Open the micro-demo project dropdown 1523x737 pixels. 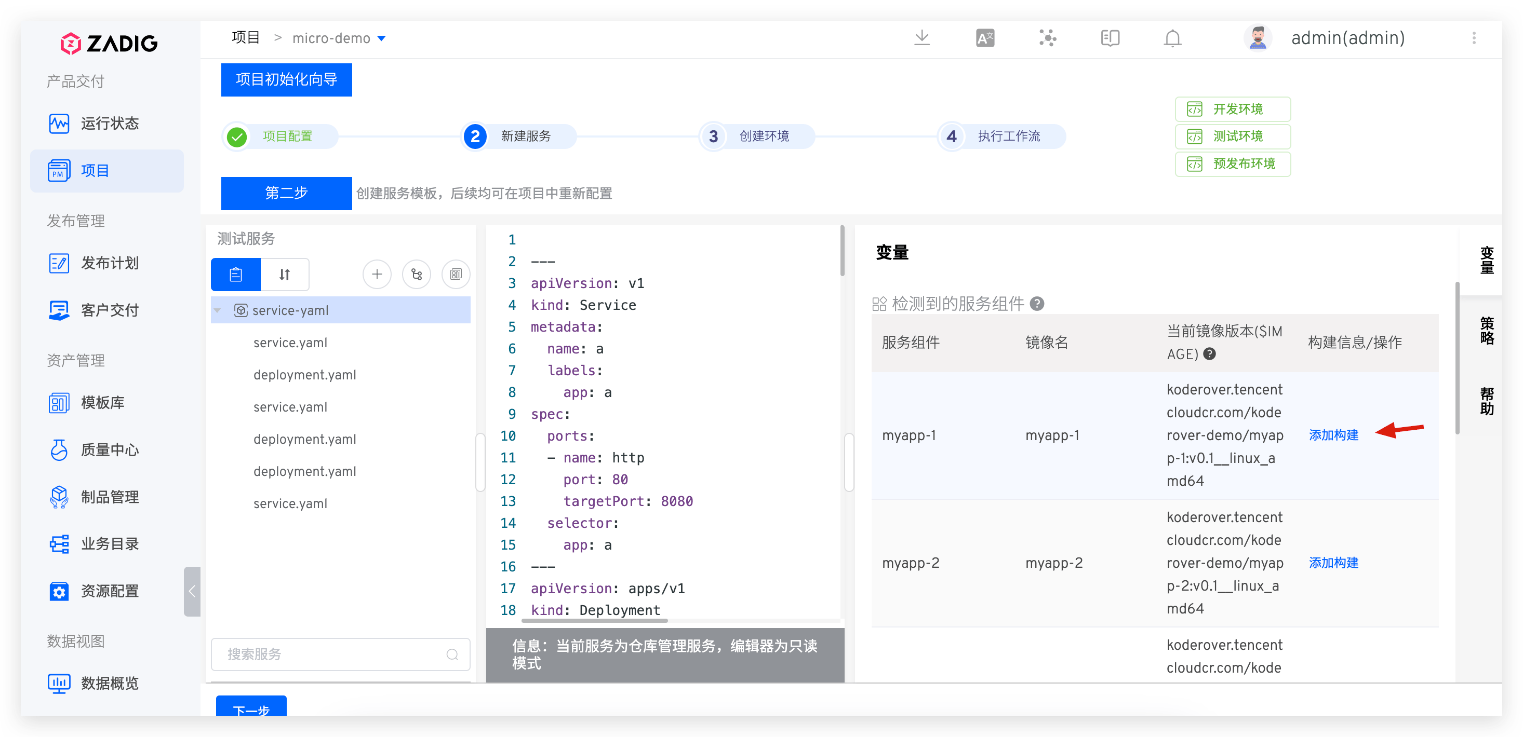click(x=381, y=38)
